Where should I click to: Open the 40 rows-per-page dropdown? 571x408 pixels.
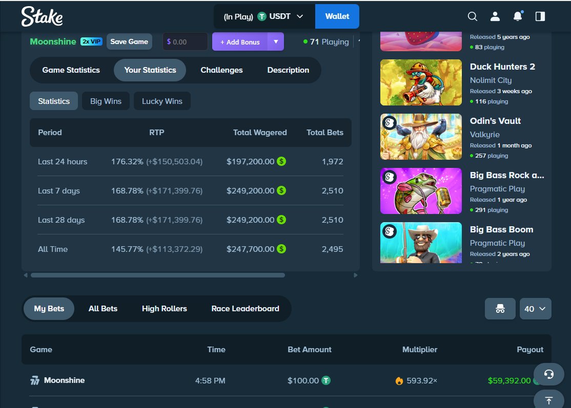pyautogui.click(x=535, y=309)
